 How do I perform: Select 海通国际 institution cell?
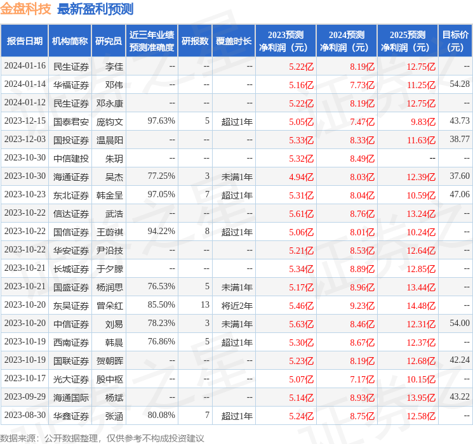[71, 398]
